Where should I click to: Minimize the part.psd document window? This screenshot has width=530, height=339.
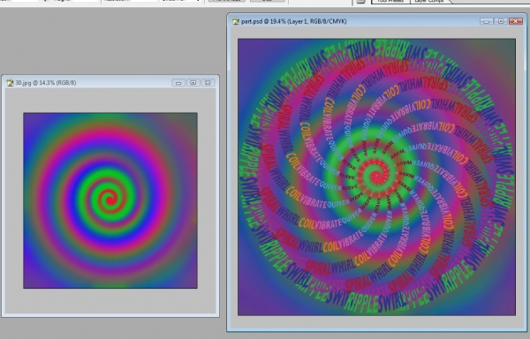pos(486,21)
